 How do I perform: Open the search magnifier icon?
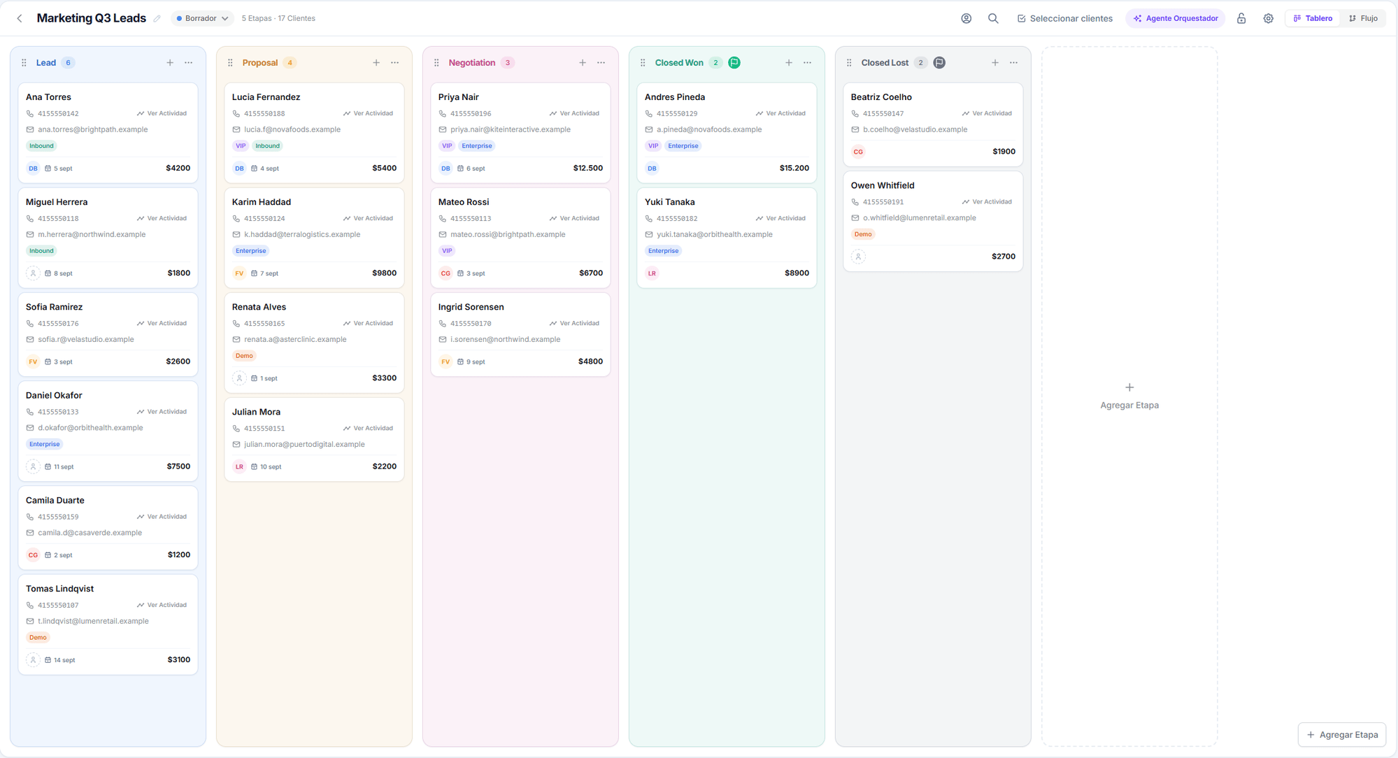(993, 18)
